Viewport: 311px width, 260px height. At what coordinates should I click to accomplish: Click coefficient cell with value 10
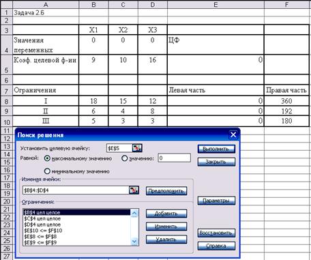coord(123,65)
